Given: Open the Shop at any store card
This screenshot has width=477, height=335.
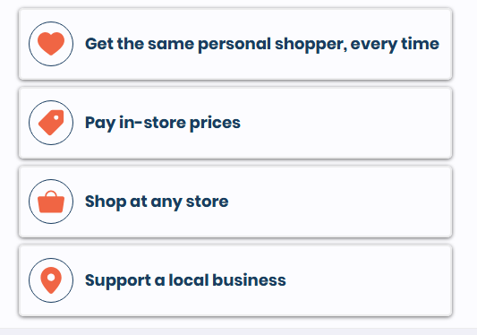Looking at the screenshot, I should pyautogui.click(x=235, y=202).
